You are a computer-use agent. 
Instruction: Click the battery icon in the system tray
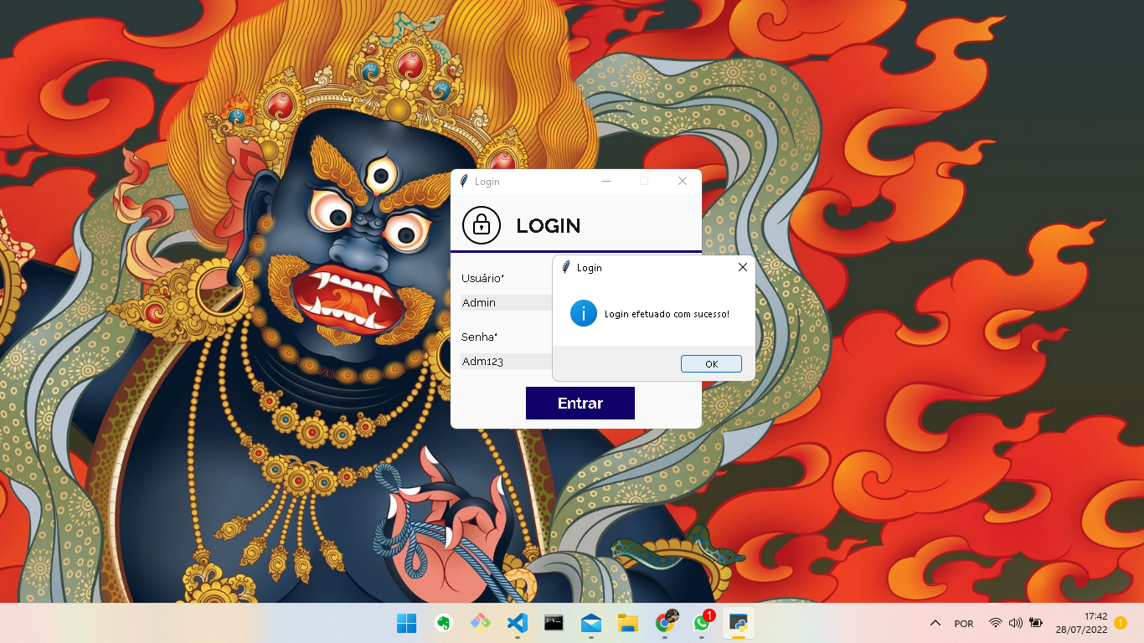(1036, 623)
